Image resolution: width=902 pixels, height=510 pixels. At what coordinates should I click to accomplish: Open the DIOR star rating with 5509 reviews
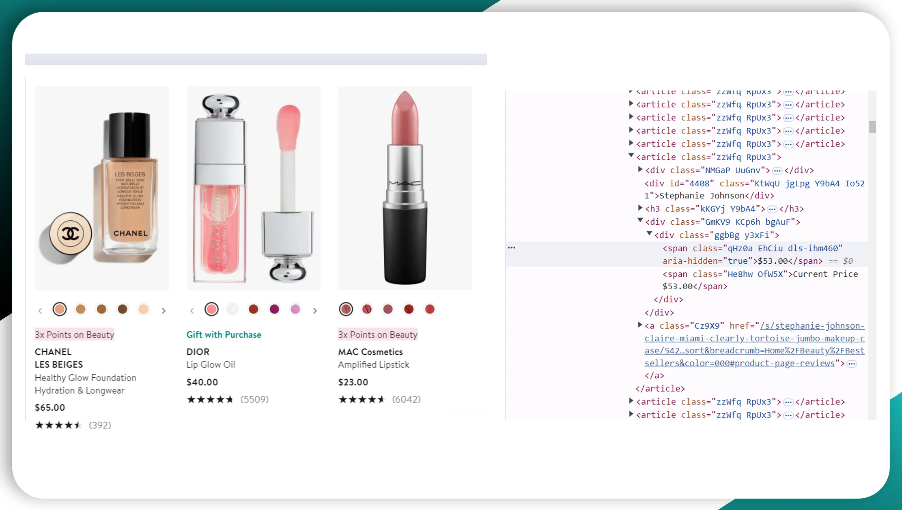pyautogui.click(x=228, y=399)
